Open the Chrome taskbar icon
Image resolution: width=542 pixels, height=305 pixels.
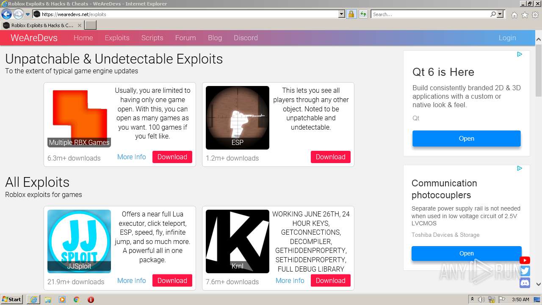(76, 299)
